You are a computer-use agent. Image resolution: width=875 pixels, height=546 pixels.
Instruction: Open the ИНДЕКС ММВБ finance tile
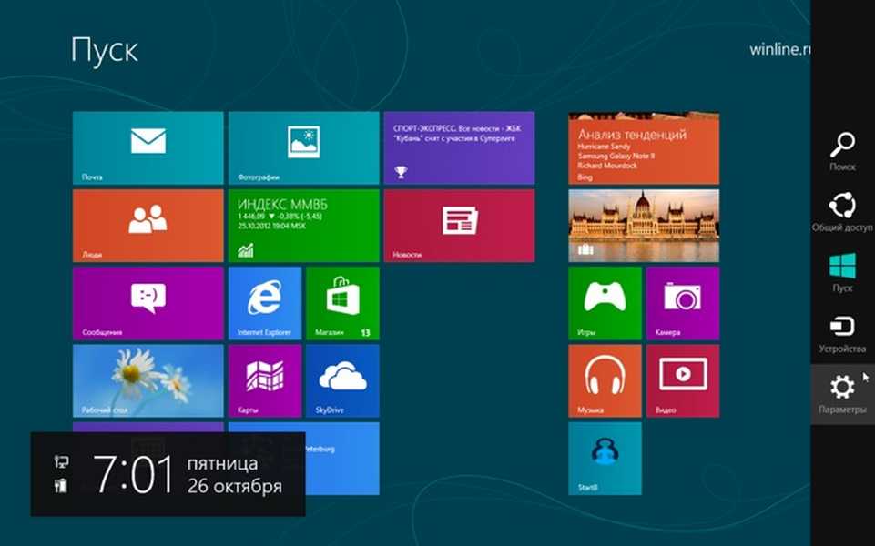pyautogui.click(x=303, y=226)
